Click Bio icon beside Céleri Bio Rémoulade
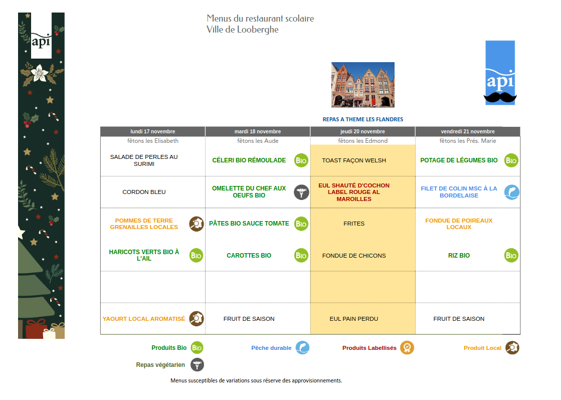This screenshot has width=561, height=400. pyautogui.click(x=301, y=160)
